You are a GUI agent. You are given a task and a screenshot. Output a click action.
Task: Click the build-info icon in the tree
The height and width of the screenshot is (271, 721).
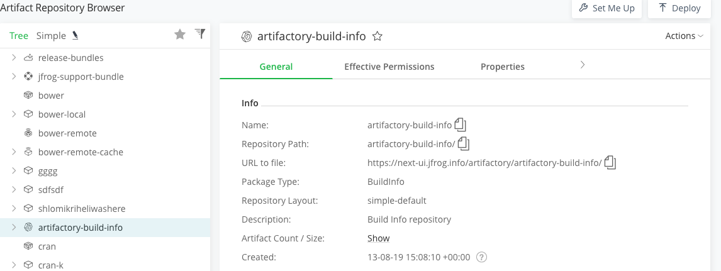click(x=28, y=227)
